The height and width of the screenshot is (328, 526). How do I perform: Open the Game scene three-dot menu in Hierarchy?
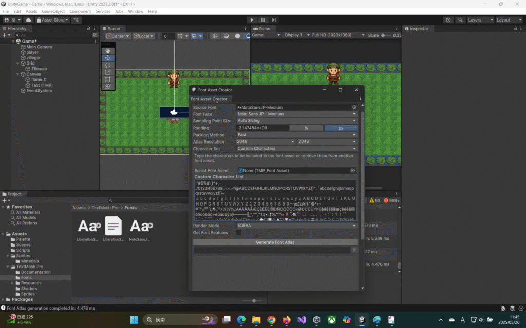click(95, 42)
